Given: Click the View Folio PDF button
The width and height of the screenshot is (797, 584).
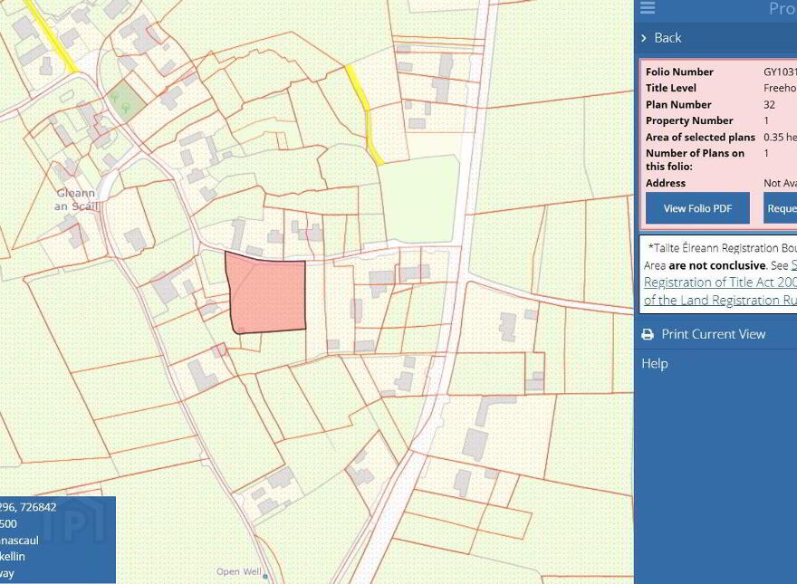Looking at the screenshot, I should click(697, 208).
